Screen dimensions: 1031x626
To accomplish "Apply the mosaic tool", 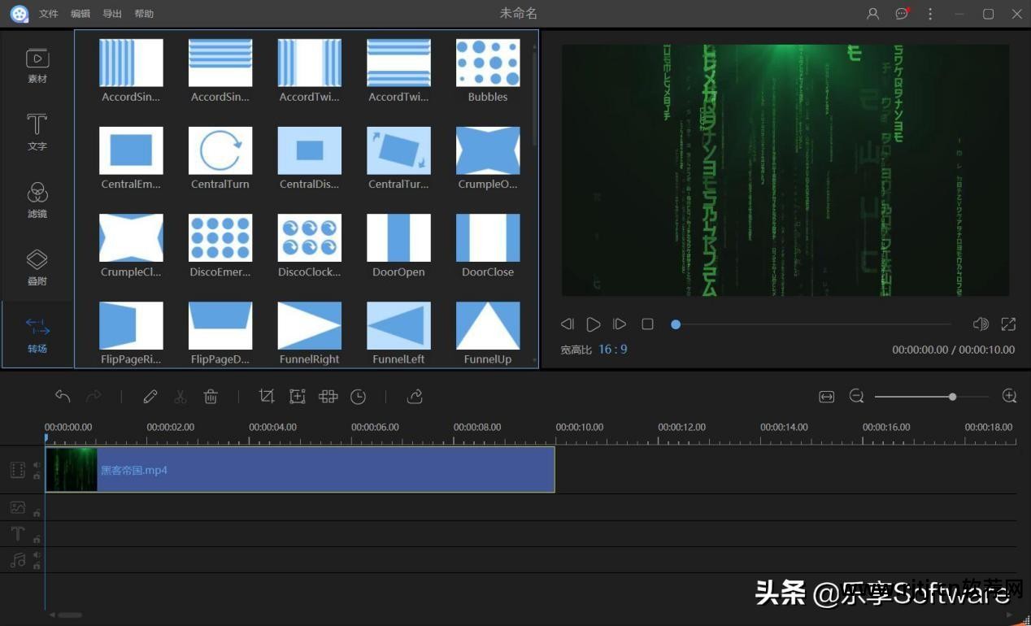I will (x=328, y=396).
